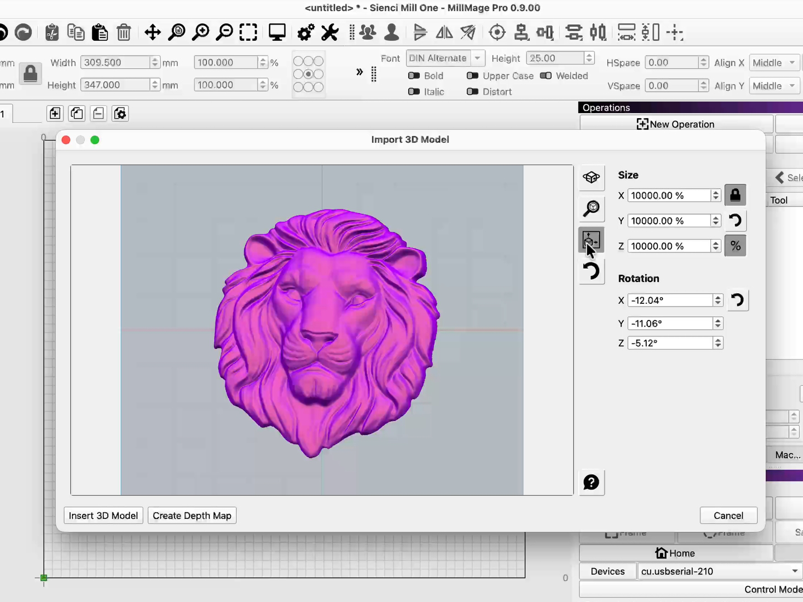Open the gears settings icon

coord(306,33)
